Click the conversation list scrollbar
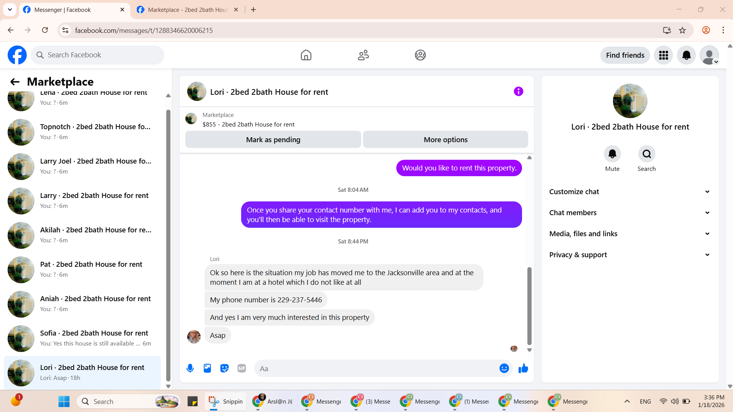 tap(168, 245)
